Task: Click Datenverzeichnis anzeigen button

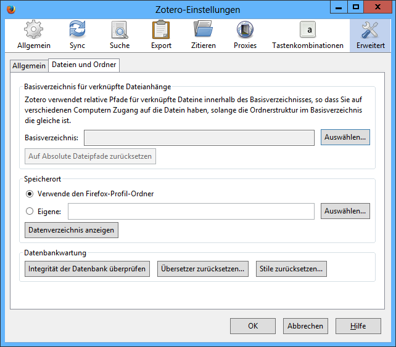Action: click(x=71, y=230)
